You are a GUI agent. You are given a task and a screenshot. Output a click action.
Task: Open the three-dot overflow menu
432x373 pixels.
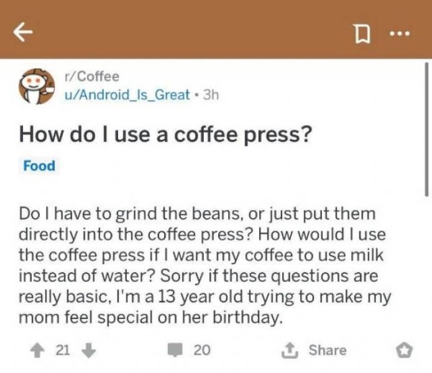click(x=400, y=34)
